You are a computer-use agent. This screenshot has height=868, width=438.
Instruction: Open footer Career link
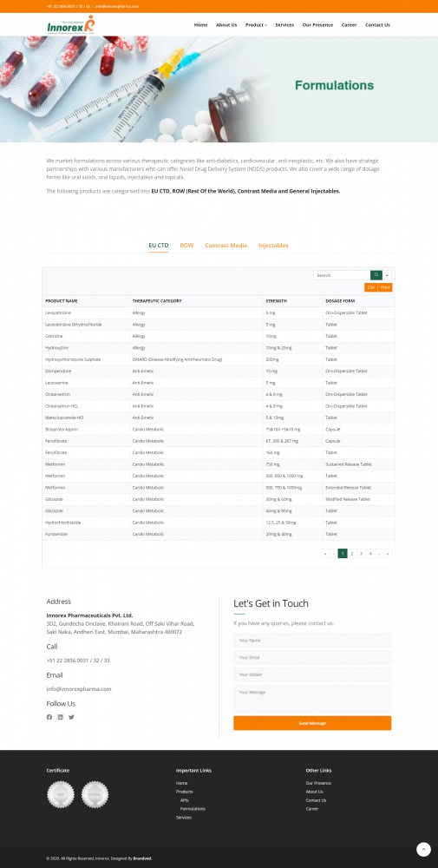point(312,809)
